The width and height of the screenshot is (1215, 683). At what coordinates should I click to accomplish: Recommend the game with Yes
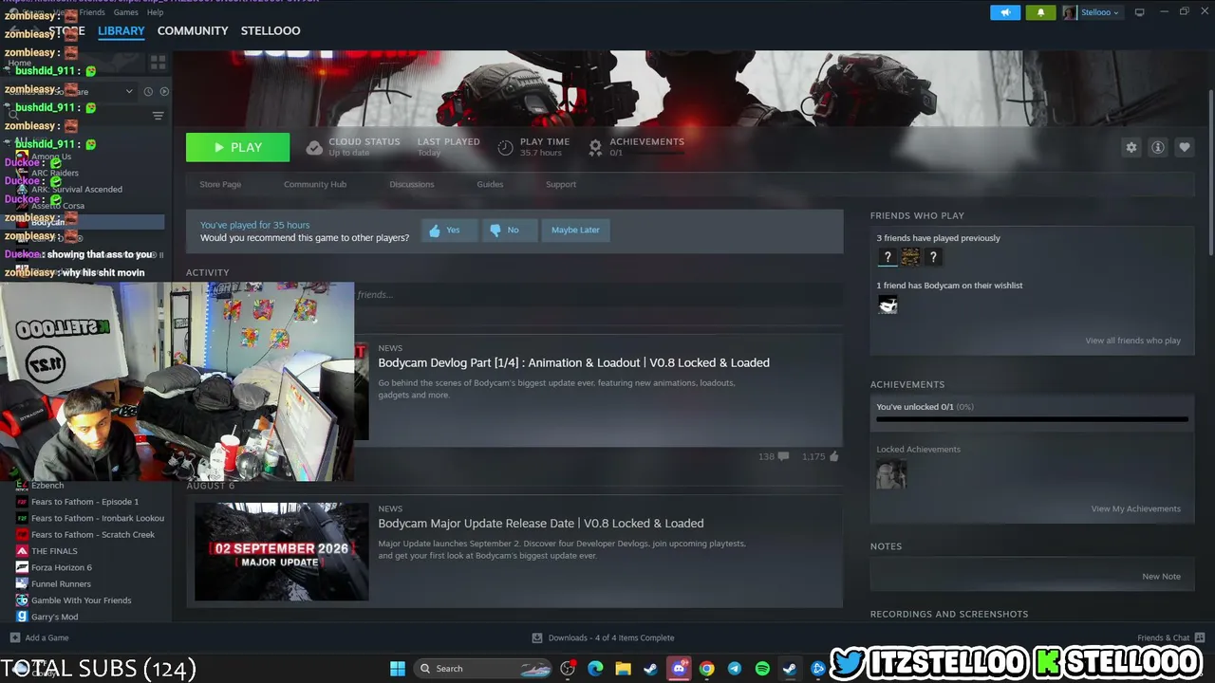click(449, 230)
